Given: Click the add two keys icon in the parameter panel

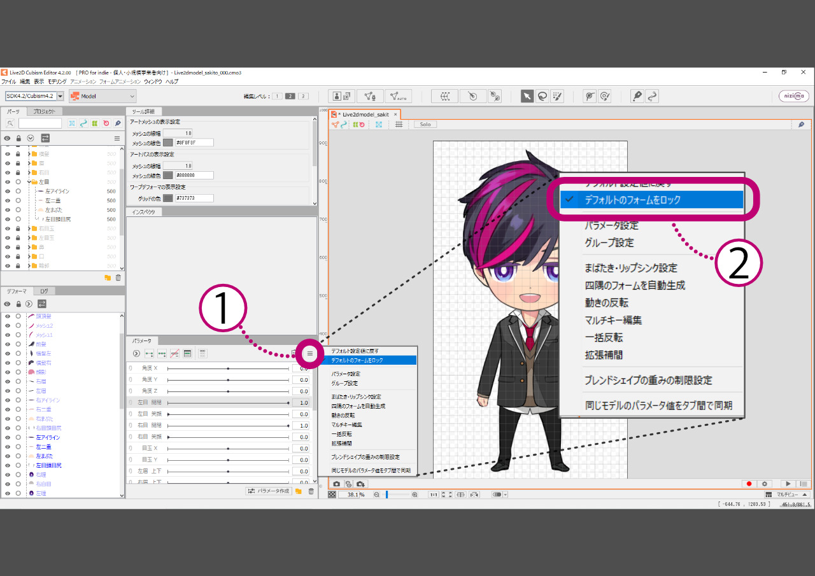Looking at the screenshot, I should coord(149,353).
